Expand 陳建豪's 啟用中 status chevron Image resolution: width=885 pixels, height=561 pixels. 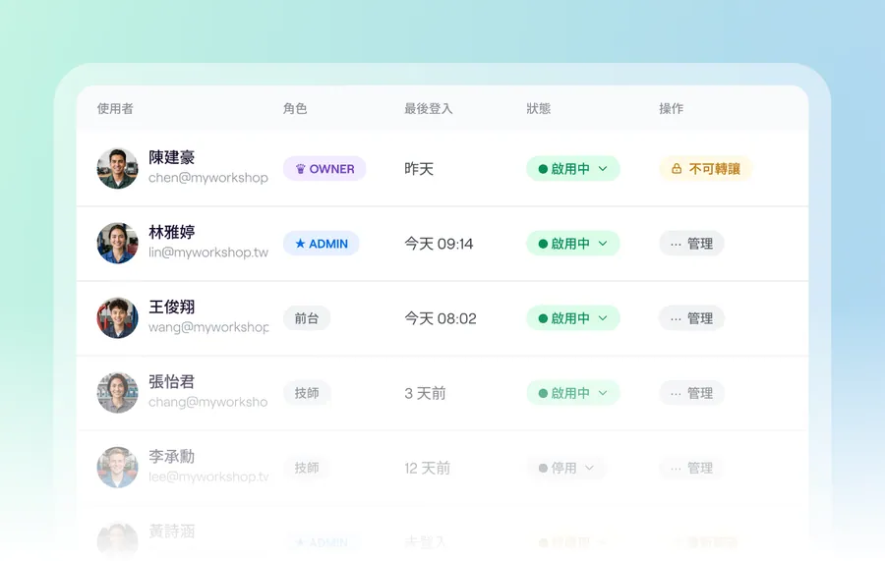coord(603,169)
